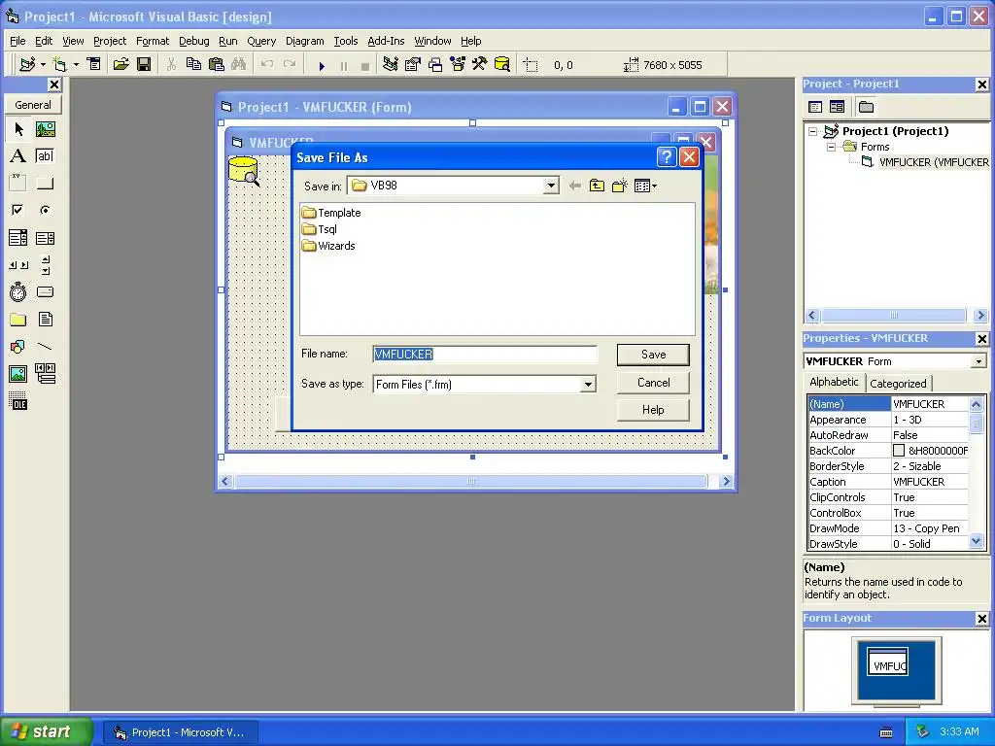Image resolution: width=995 pixels, height=746 pixels.
Task: Select the CheckBox control tool
Action: point(18,210)
